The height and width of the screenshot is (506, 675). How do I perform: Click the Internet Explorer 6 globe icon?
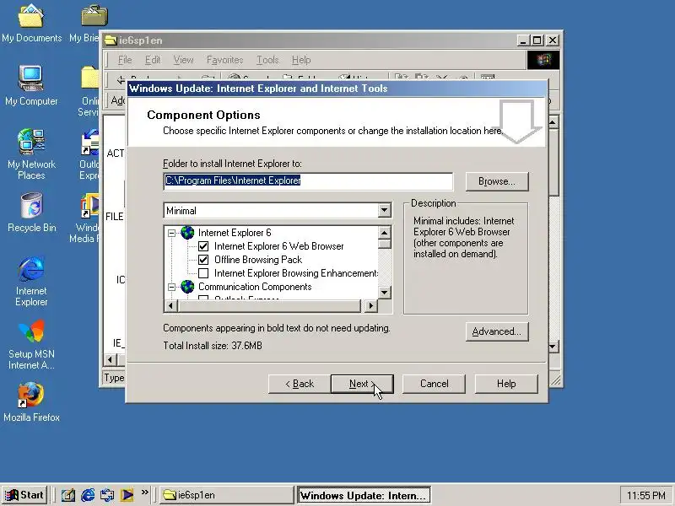pyautogui.click(x=187, y=233)
